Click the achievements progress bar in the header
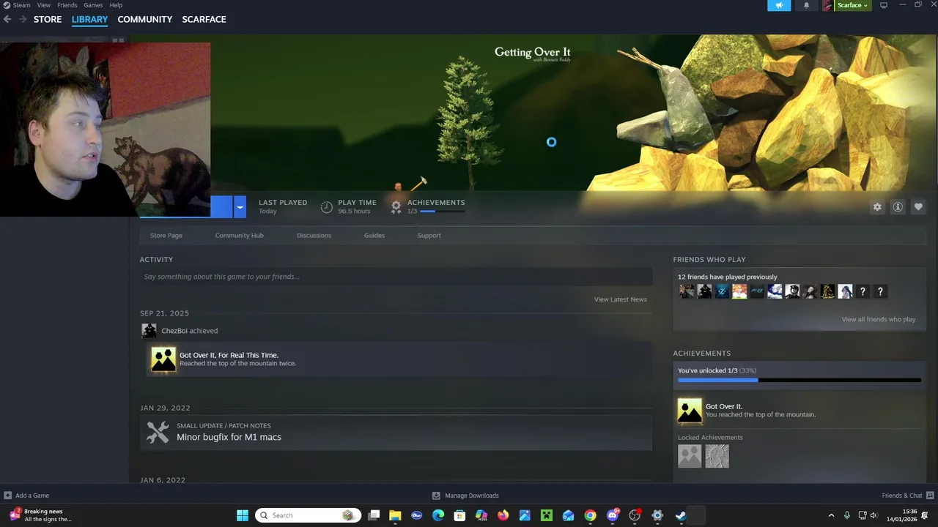Viewport: 938px width, 527px height. click(442, 212)
